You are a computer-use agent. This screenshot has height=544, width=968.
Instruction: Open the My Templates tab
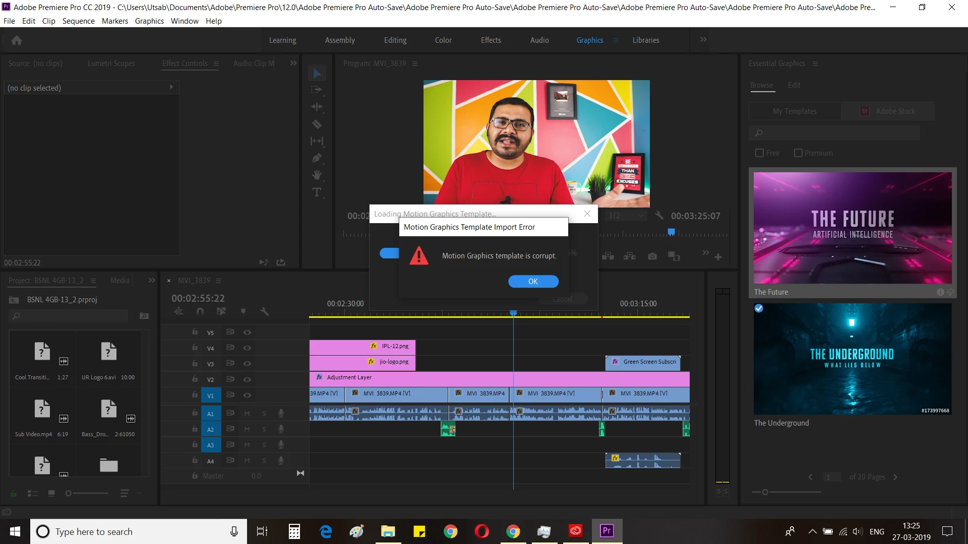pyautogui.click(x=795, y=111)
